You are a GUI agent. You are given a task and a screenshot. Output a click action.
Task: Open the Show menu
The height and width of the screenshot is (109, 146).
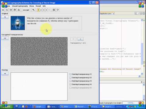coord(32,6)
